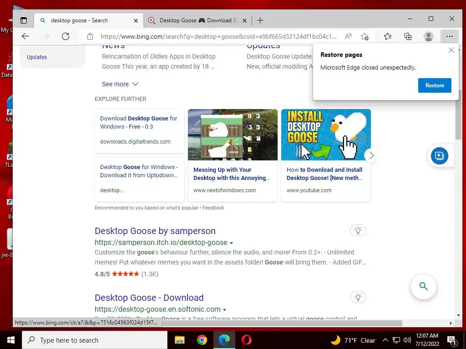
Task: Click the Feedback link under recommendations
Action: coord(213,208)
